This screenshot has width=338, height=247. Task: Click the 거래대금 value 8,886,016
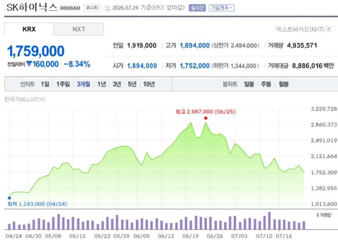point(307,66)
